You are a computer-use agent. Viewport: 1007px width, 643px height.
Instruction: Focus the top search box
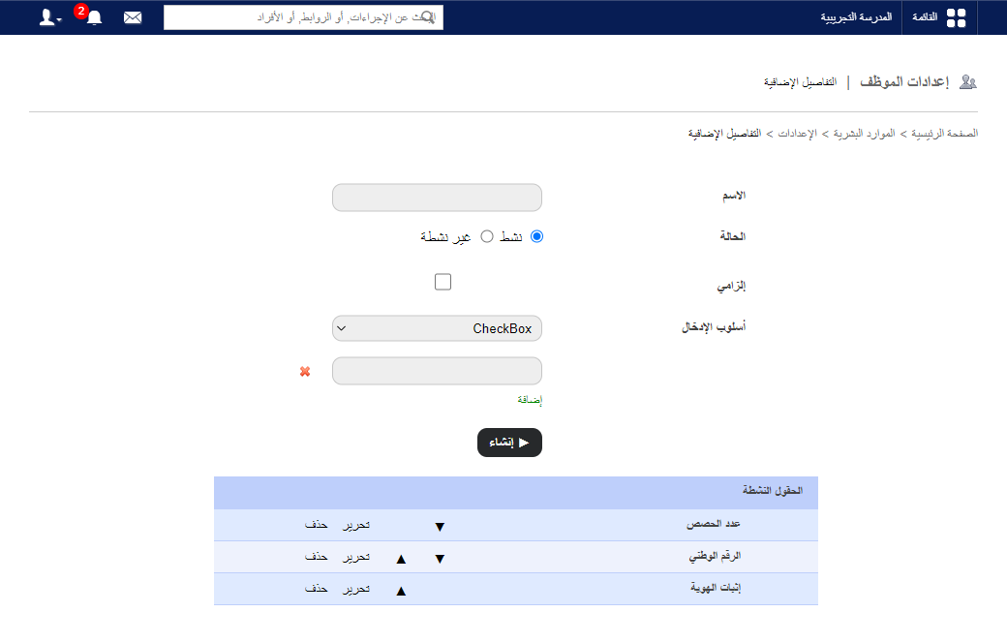click(x=303, y=17)
